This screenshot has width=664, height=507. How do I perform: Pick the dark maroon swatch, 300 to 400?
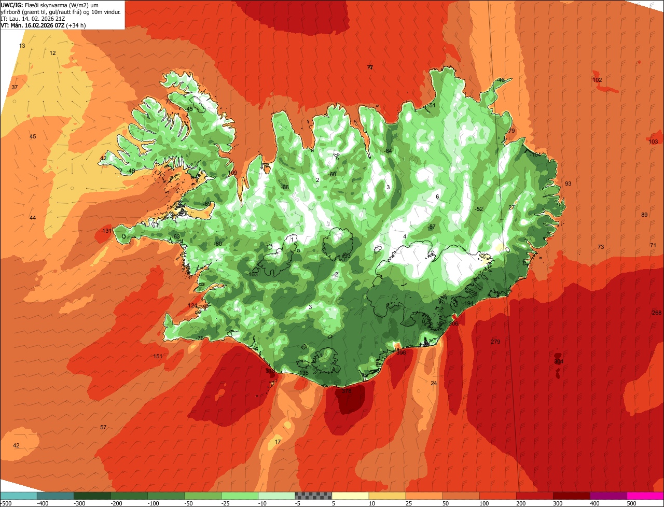click(x=571, y=496)
